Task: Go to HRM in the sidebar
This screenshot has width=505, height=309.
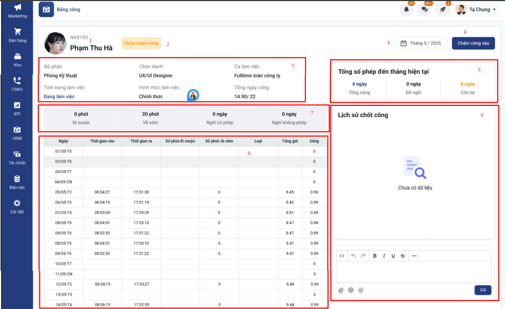Action: pyautogui.click(x=17, y=132)
